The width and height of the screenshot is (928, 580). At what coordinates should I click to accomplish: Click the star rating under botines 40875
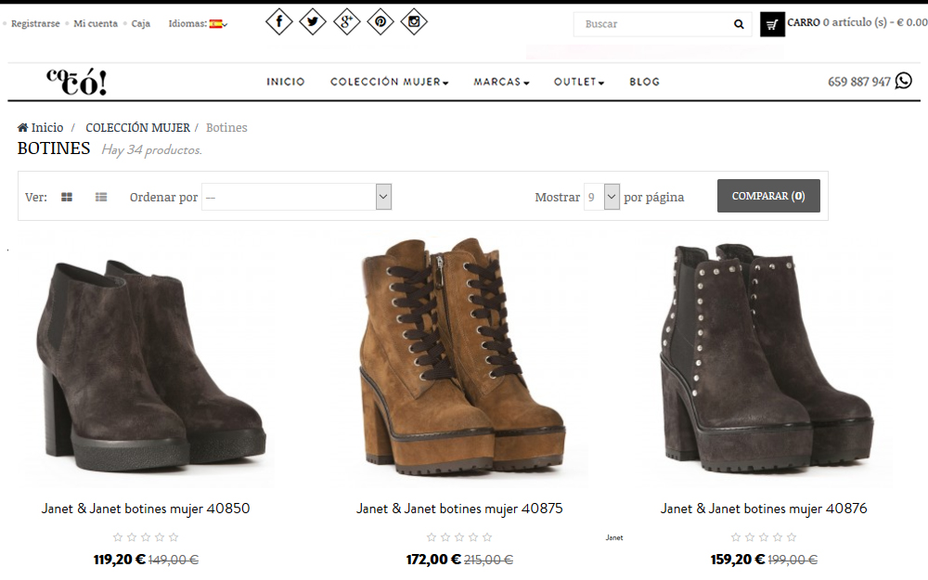pyautogui.click(x=459, y=537)
